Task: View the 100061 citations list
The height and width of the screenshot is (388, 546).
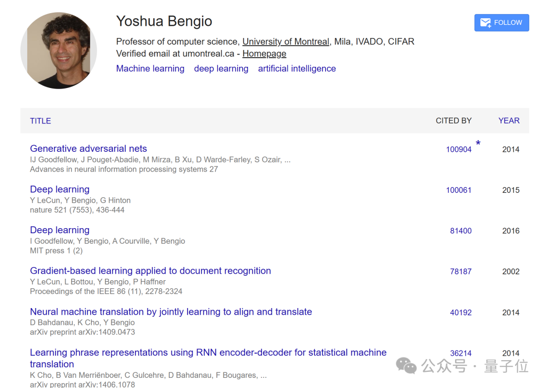Action: pos(459,190)
